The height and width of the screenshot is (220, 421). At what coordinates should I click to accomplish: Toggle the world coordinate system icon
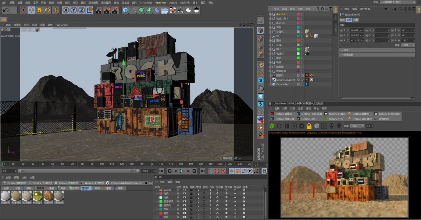(90, 10)
